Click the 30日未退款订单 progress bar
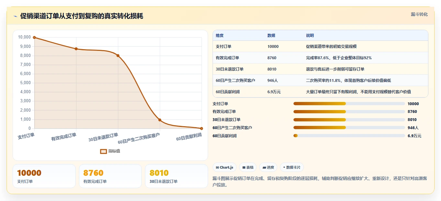Viewport: 441px width, 201px height. (x=349, y=120)
